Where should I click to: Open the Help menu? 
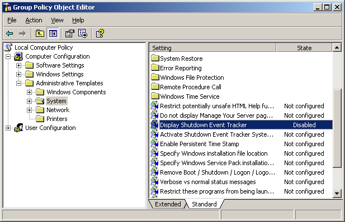coord(78,20)
